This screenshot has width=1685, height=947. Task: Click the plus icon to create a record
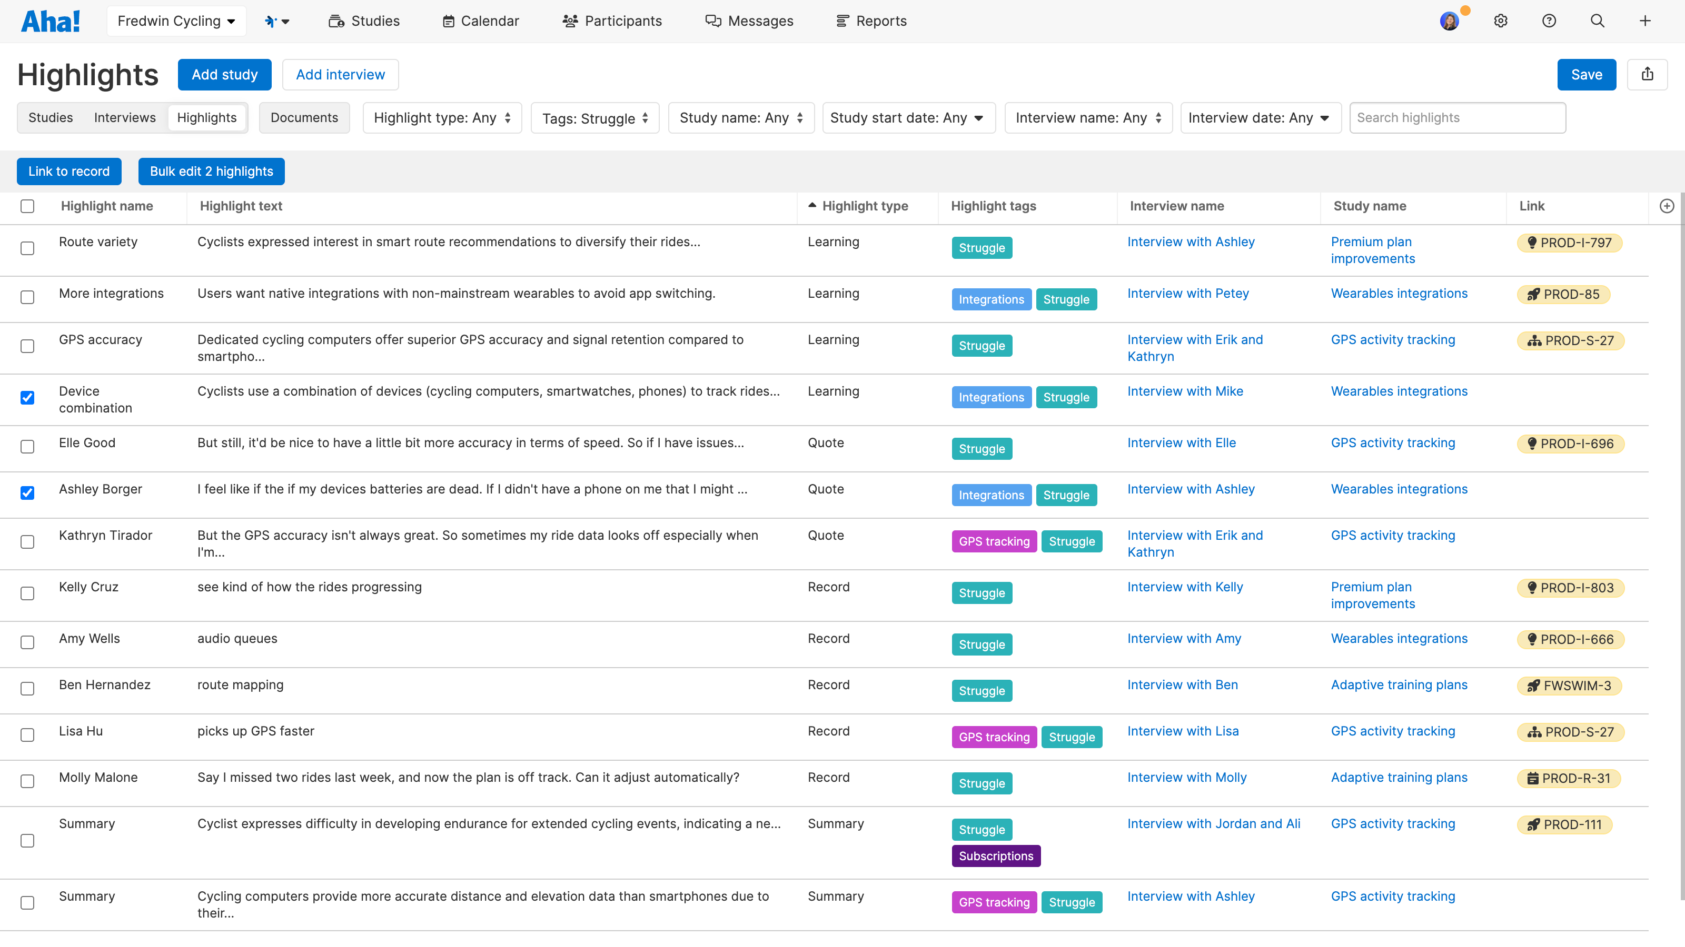[x=1645, y=21]
